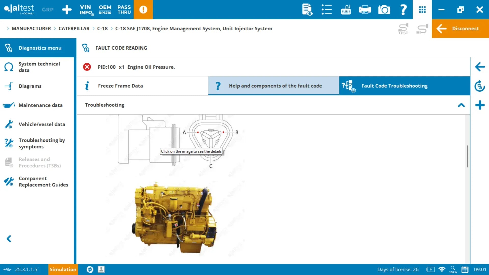This screenshot has width=489, height=275.
Task: Open the report viewer document icon
Action: [307, 10]
